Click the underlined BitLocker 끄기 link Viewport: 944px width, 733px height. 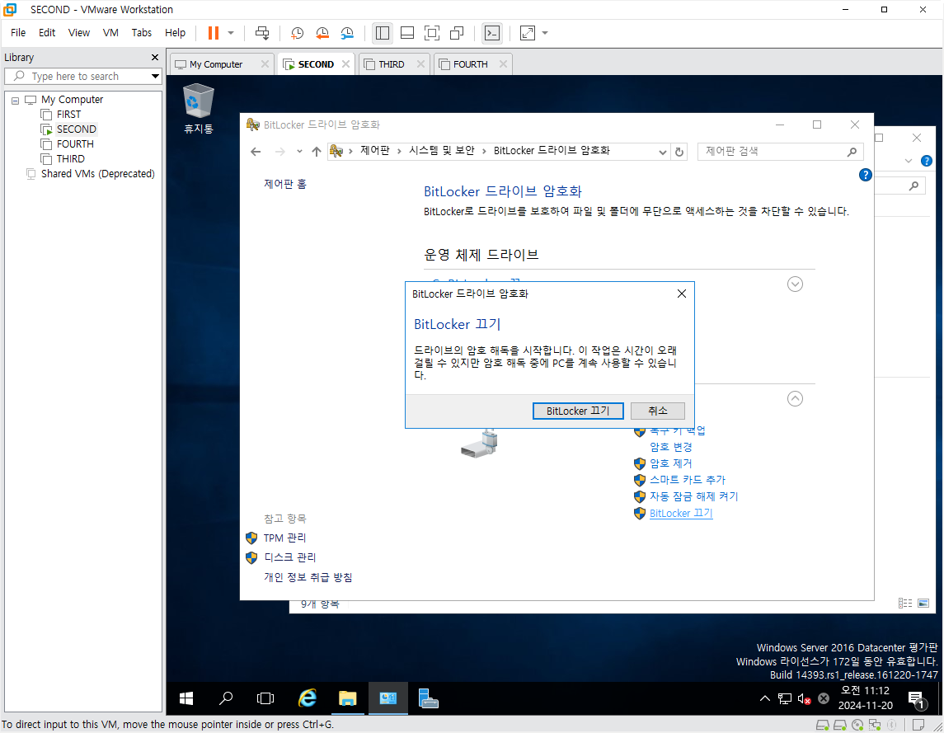coord(681,513)
